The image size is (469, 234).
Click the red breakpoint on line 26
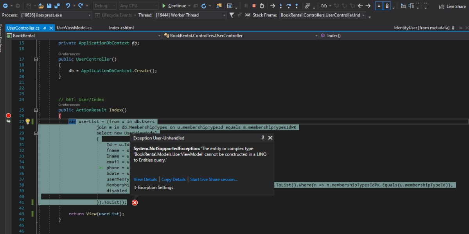8,116
